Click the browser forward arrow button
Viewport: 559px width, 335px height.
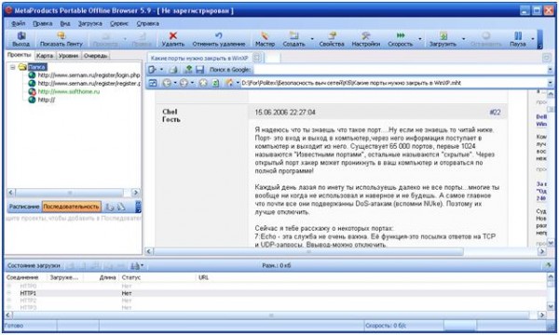(184, 83)
